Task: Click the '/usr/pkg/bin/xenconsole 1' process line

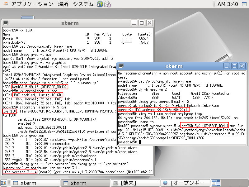Action: click(x=50, y=160)
